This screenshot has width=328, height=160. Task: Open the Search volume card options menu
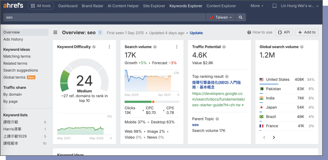177,47
